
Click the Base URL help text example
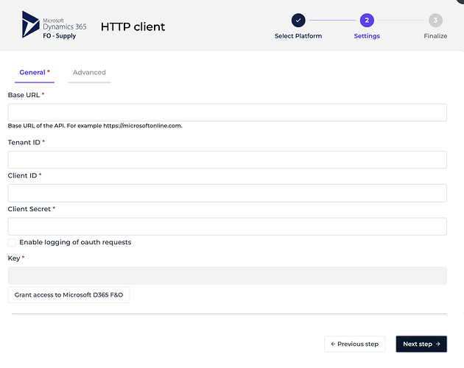(95, 126)
